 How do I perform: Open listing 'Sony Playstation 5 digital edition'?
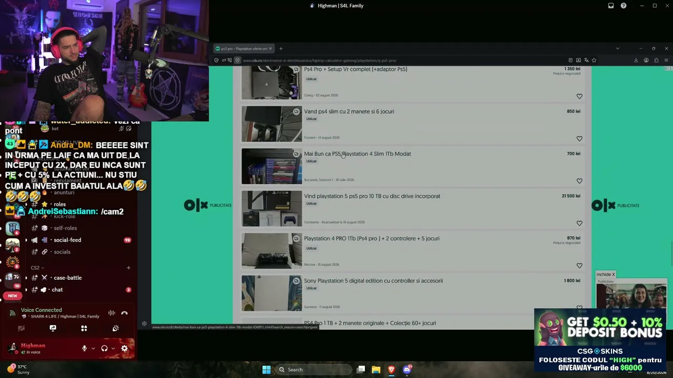click(373, 281)
